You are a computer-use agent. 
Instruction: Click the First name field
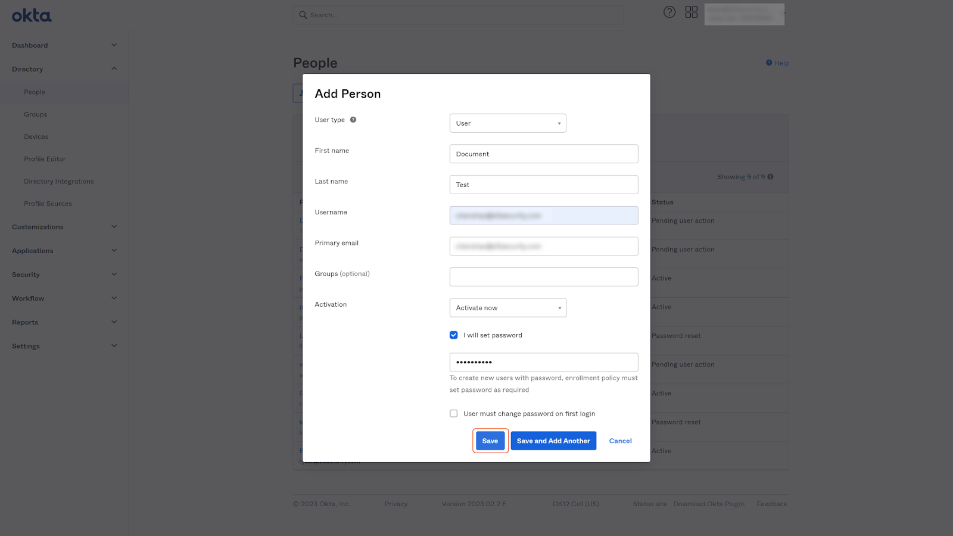point(543,154)
